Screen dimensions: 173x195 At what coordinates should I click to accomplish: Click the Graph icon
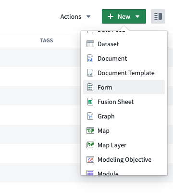tap(90, 116)
